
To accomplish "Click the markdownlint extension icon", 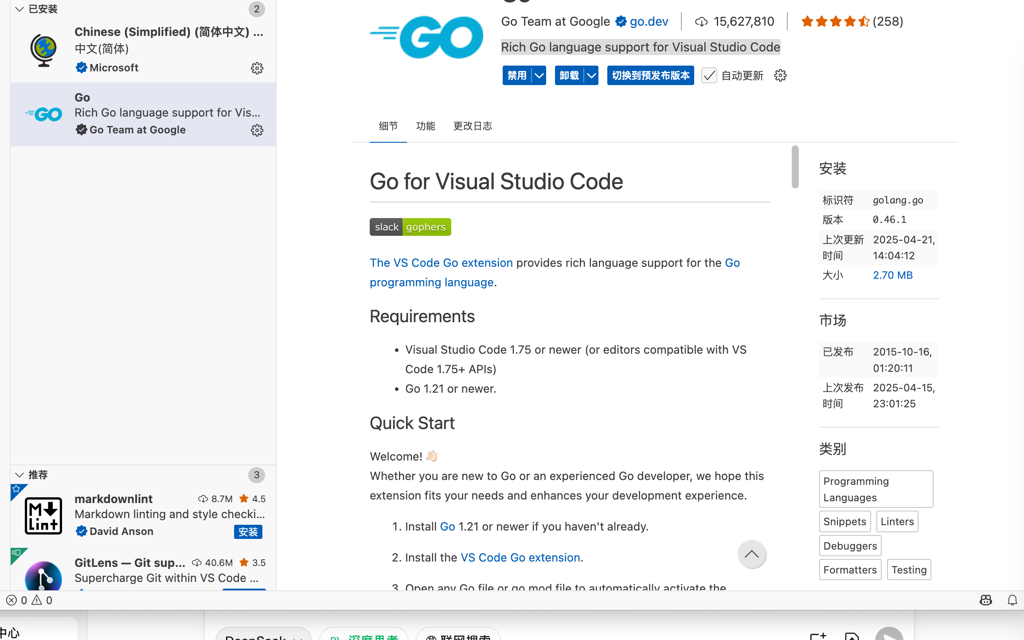I will point(43,516).
